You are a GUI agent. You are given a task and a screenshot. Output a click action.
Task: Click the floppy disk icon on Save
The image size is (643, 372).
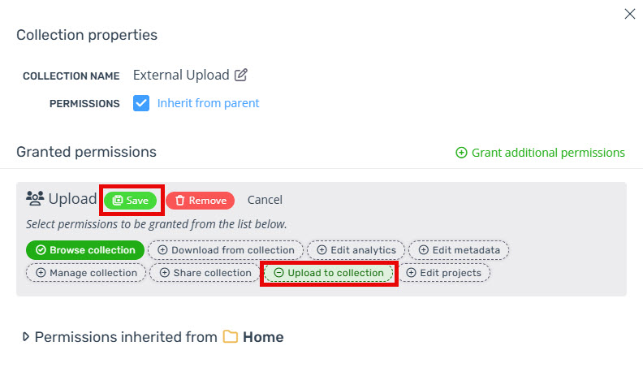[x=118, y=200]
